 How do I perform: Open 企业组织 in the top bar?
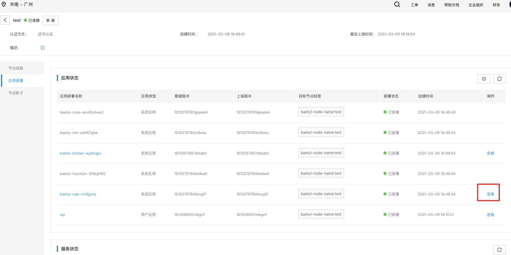coord(476,5)
